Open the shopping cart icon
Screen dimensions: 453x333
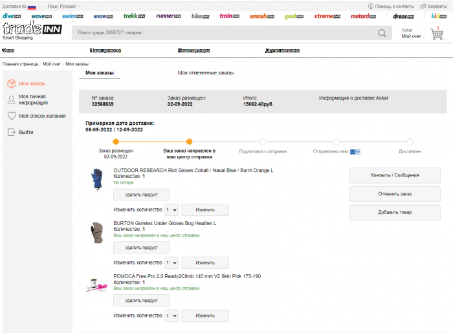click(x=437, y=34)
